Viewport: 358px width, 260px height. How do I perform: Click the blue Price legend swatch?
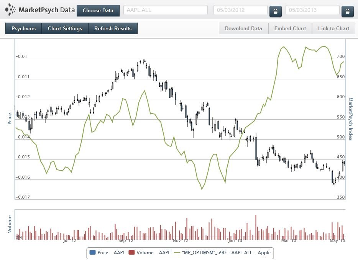[92, 252]
